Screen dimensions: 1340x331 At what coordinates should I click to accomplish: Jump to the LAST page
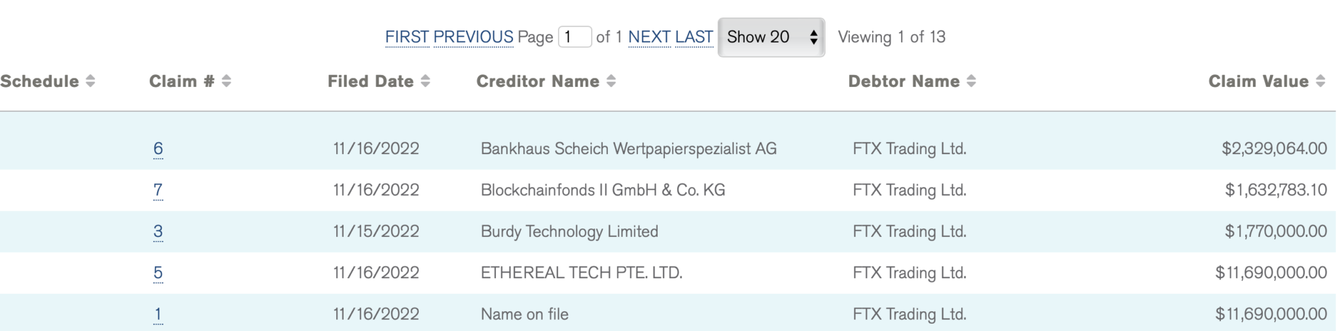[694, 37]
